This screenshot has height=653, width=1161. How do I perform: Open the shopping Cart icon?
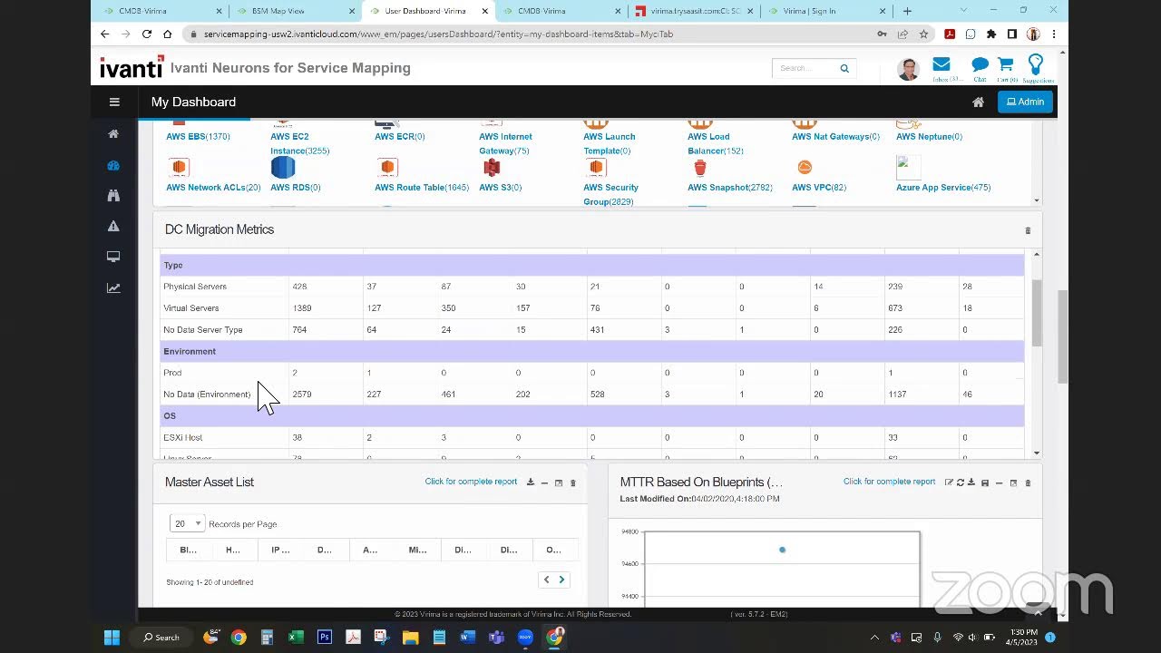(1006, 64)
